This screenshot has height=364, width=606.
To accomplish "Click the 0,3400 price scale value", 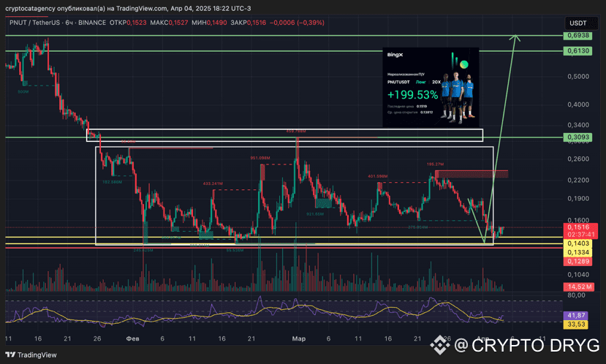I will (x=578, y=125).
